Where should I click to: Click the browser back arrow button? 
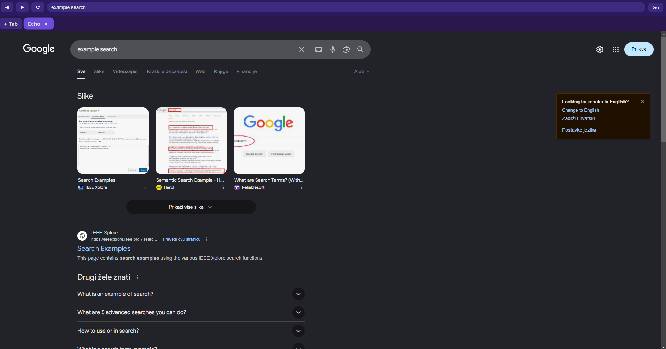[7, 7]
